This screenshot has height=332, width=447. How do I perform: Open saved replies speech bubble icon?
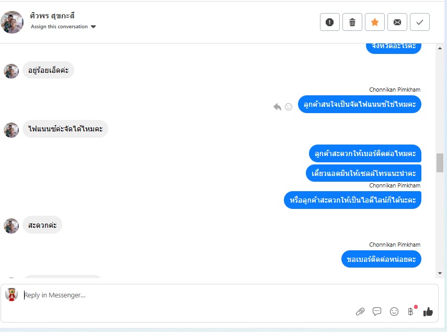tap(377, 312)
